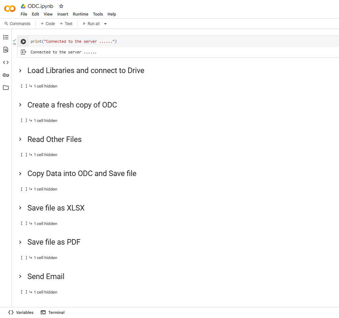Open the Terminal panel
Image resolution: width=339 pixels, height=318 pixels.
pyautogui.click(x=53, y=312)
